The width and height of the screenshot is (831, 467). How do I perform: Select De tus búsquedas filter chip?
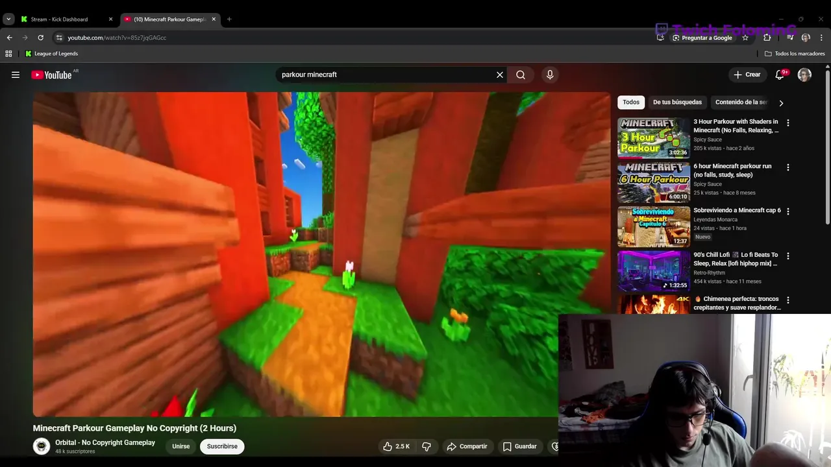(x=677, y=102)
